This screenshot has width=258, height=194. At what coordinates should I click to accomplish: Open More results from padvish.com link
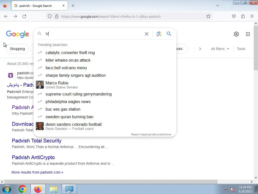coord(37,172)
